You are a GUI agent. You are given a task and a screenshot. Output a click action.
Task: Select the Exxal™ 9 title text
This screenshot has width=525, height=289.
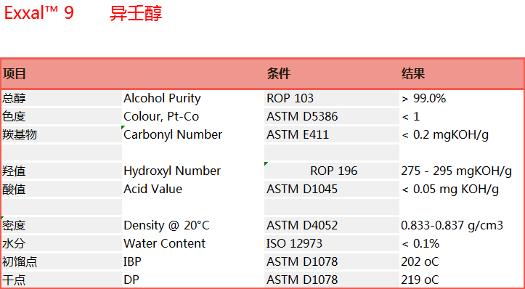coord(38,13)
